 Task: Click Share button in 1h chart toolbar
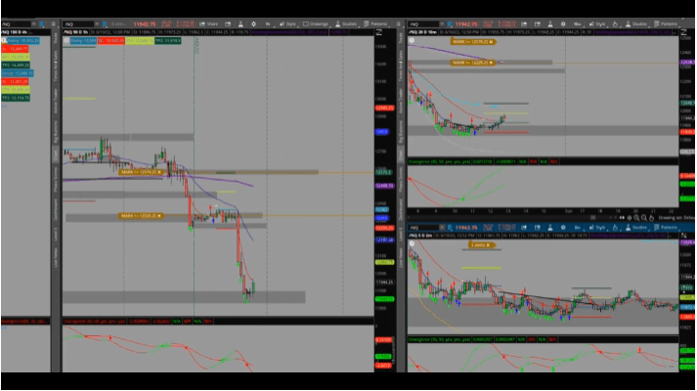tap(209, 24)
